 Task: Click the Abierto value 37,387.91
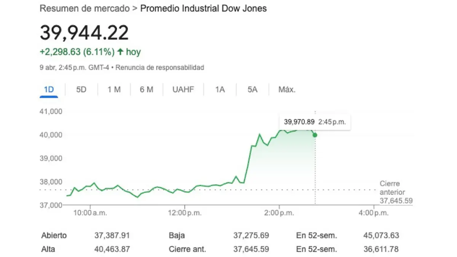pyautogui.click(x=112, y=236)
